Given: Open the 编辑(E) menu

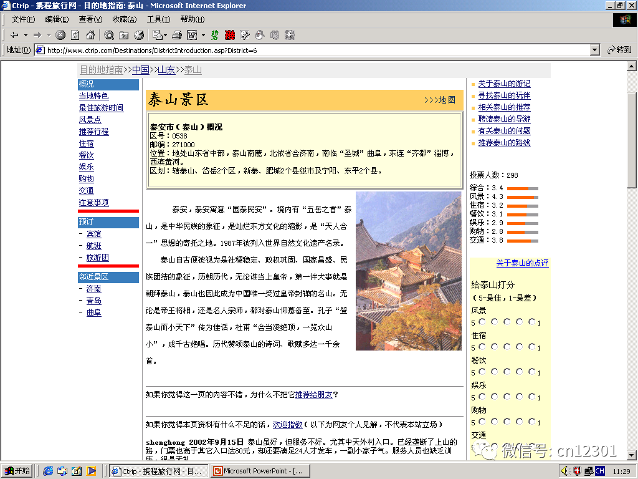Looking at the screenshot, I should [57, 19].
